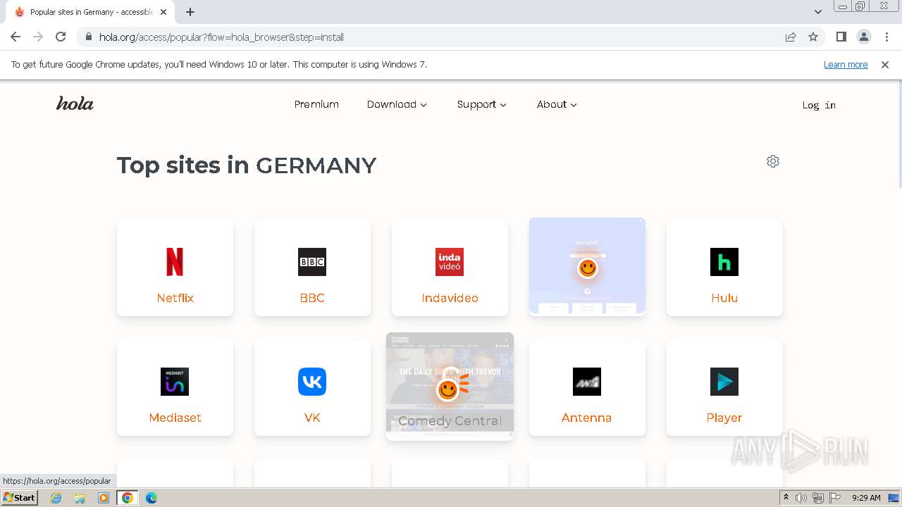The height and width of the screenshot is (507, 902).
Task: Click the Top sites in GERMANY heading
Action: pos(247,165)
